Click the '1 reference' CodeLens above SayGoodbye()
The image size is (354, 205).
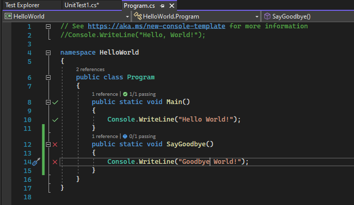[105, 136]
